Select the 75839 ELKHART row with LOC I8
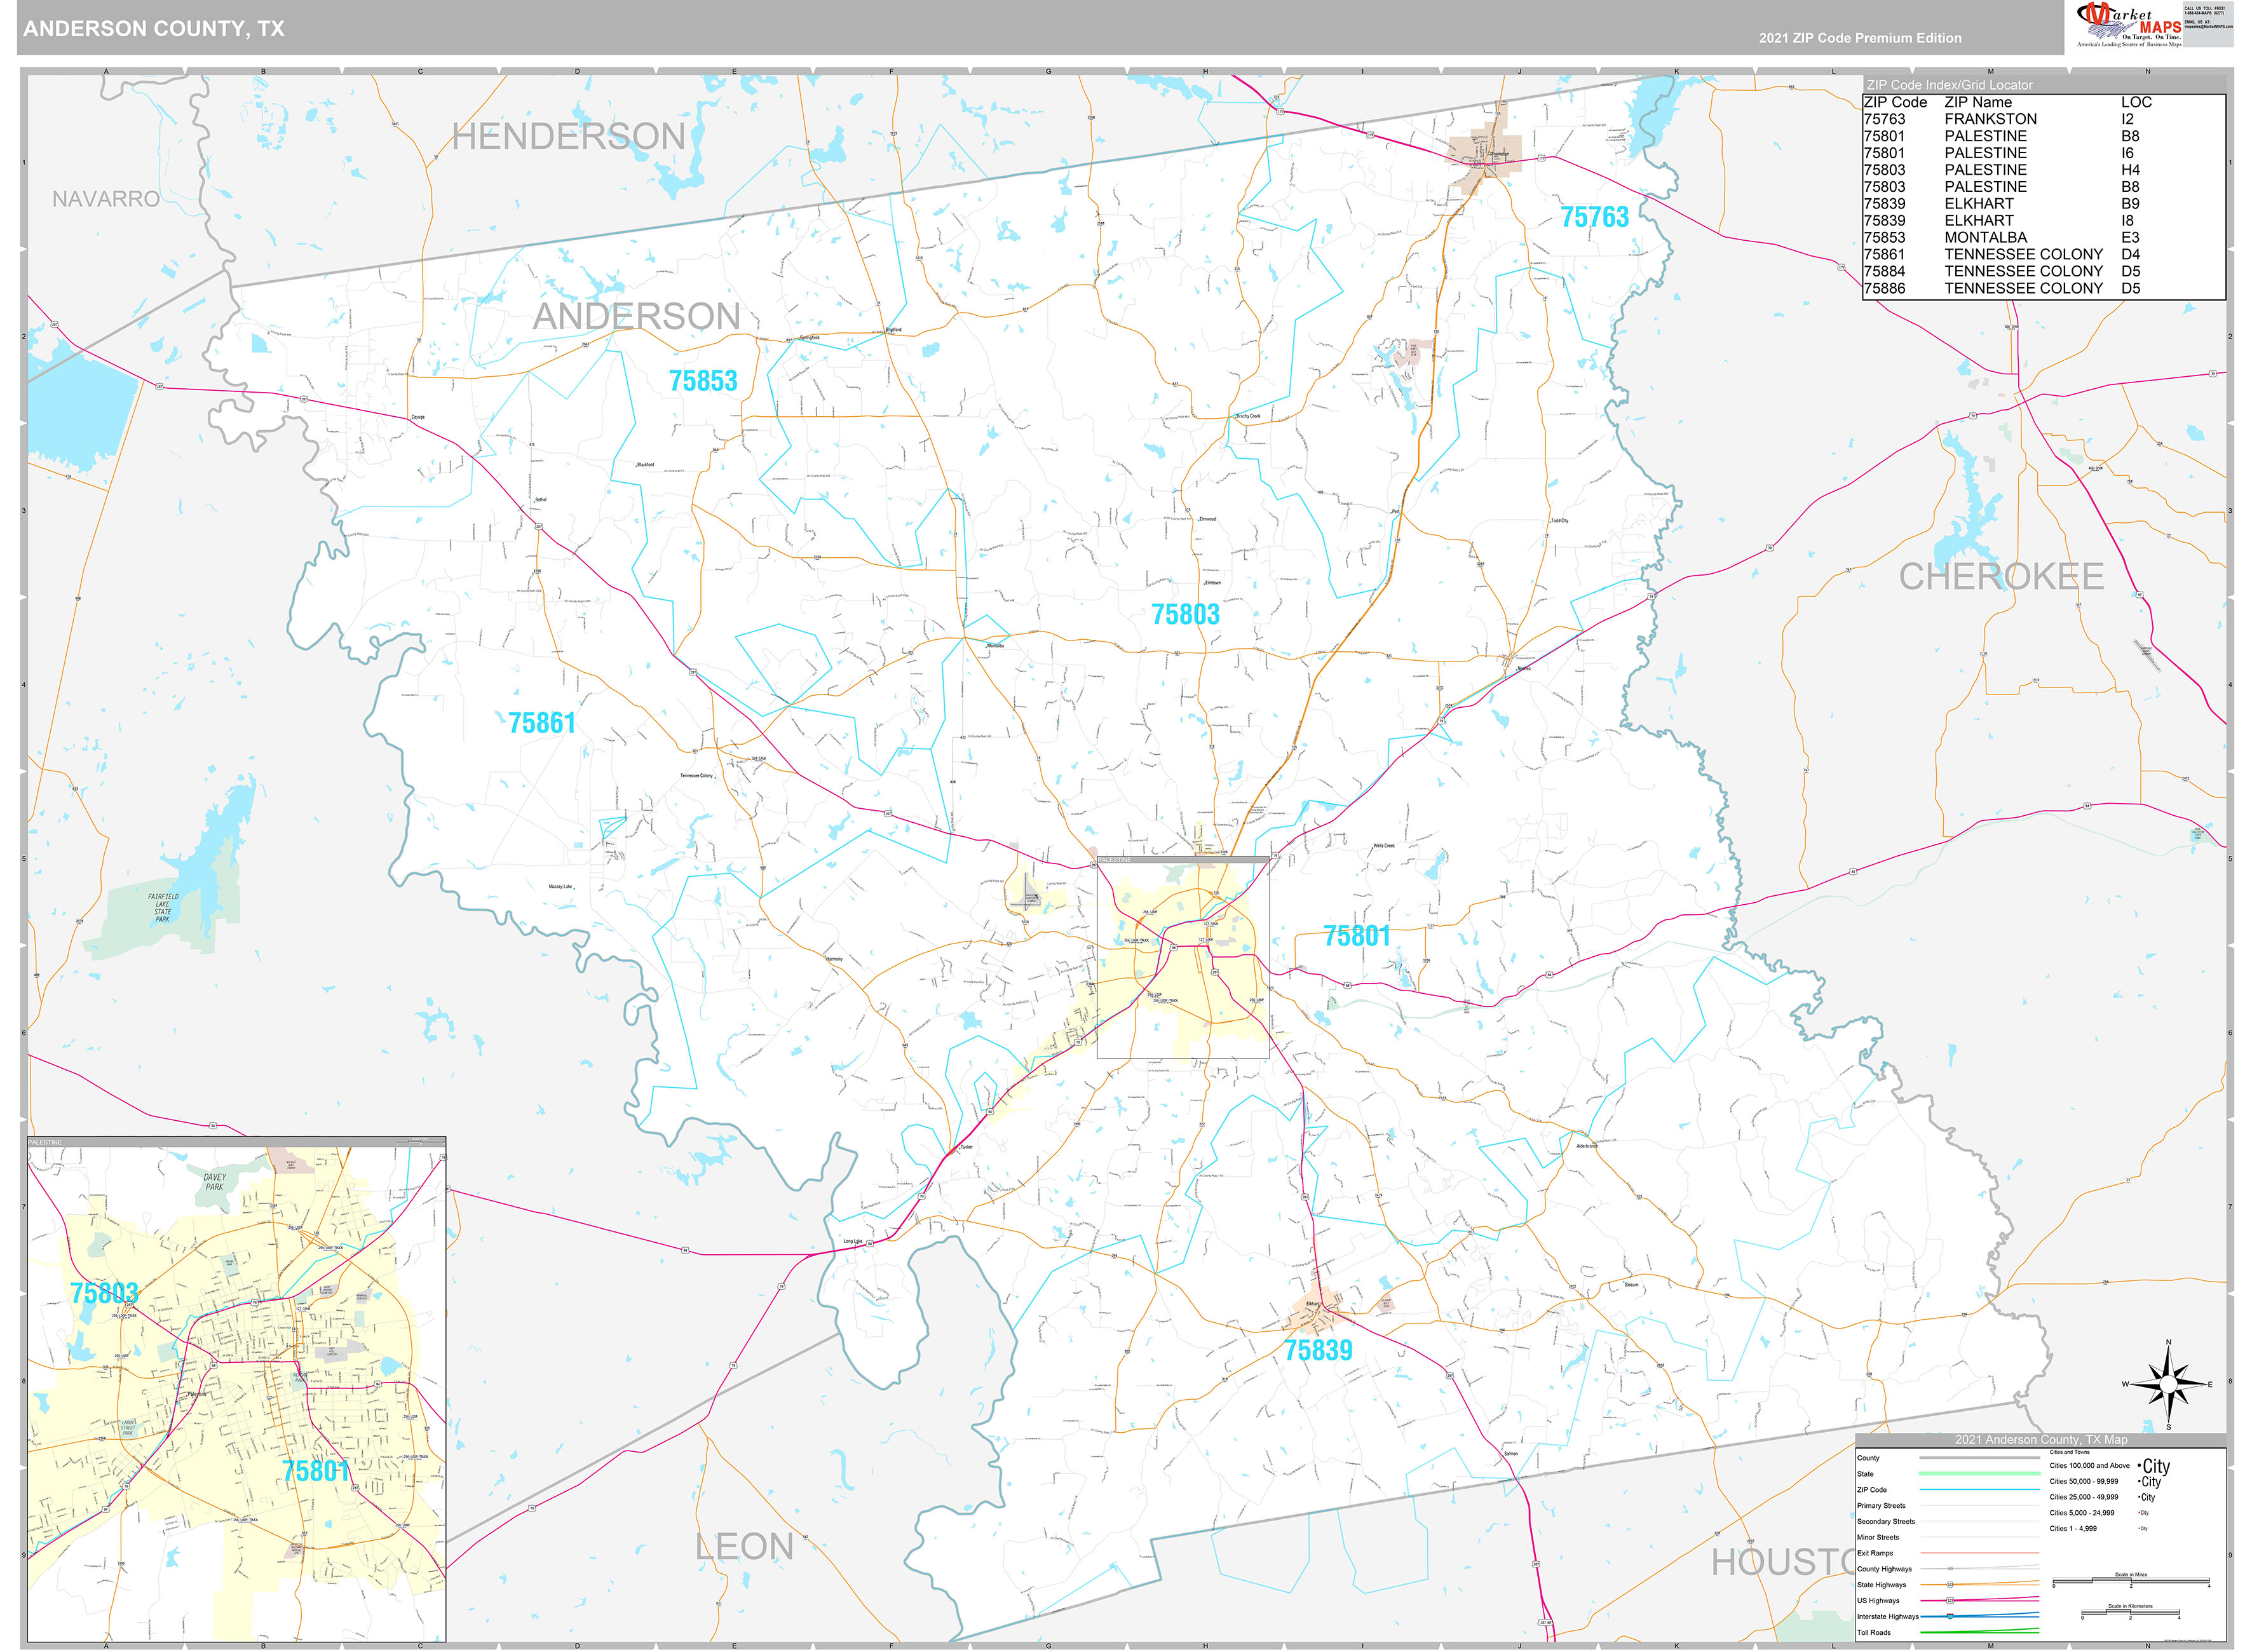This screenshot has width=2245, height=1652. [x=2043, y=220]
